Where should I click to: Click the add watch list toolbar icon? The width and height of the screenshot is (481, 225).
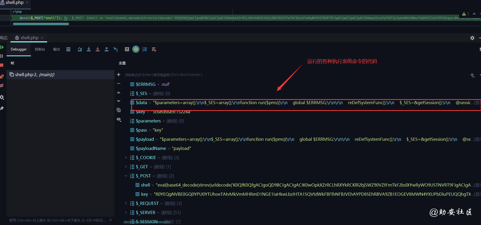pos(154,49)
